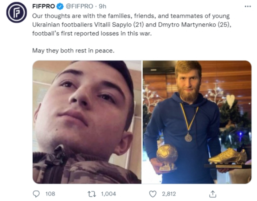Screen dimensions: 257x201
Task: Like the tweet using heart icon
Action: point(153,194)
